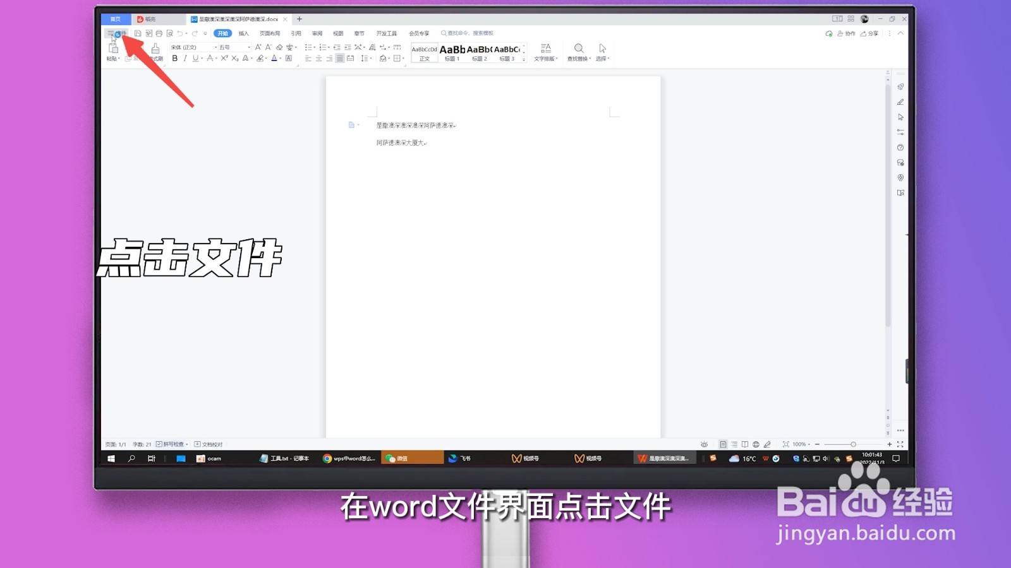The height and width of the screenshot is (568, 1011).
Task: Switch to full screen view in status bar
Action: click(899, 444)
